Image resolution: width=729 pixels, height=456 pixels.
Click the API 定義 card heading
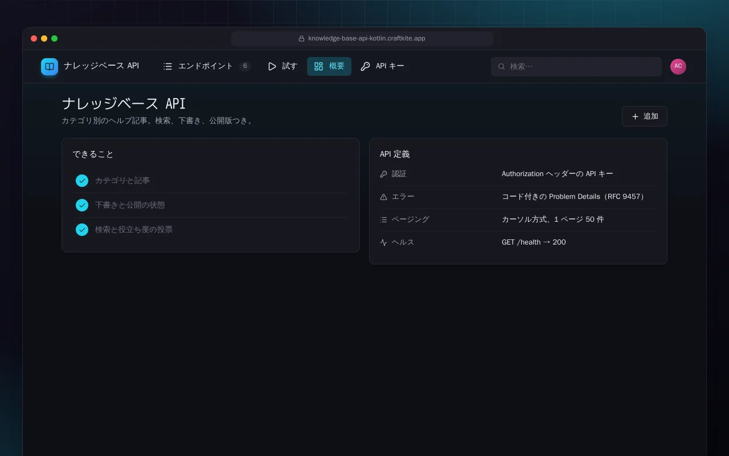coord(395,154)
